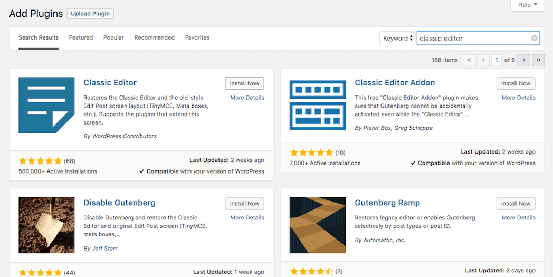Viewport: 553px width, 277px height.
Task: Click the (44) ratings count
Action: click(x=70, y=273)
